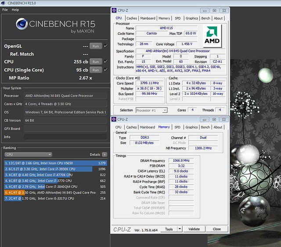
Task: Click the top CPU-Z window title icon
Action: tap(114, 11)
